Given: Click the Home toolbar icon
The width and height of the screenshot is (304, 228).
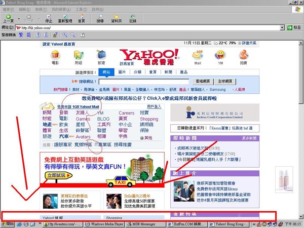Looking at the screenshot, I should click(x=82, y=19).
